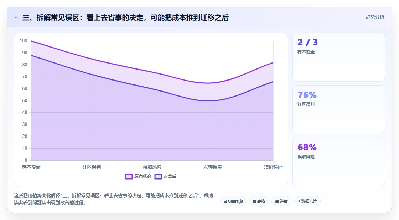
Task: Click the 改善后 legend label
Action: click(x=170, y=176)
